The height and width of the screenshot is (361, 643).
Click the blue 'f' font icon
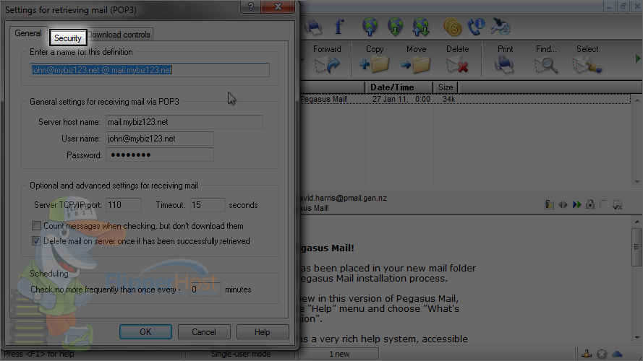point(338,27)
